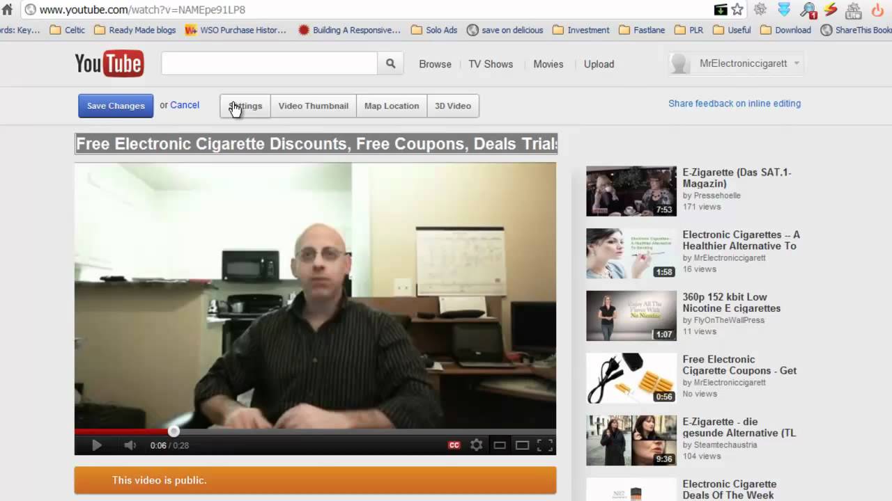Screen dimensions: 892x501
Task: Enter fullscreen video mode
Action: [545, 445]
